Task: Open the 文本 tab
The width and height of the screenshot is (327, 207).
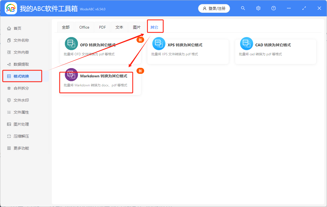Action: (x=119, y=27)
